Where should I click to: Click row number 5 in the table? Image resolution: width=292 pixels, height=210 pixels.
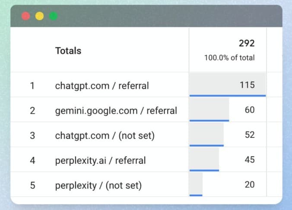pyautogui.click(x=32, y=186)
